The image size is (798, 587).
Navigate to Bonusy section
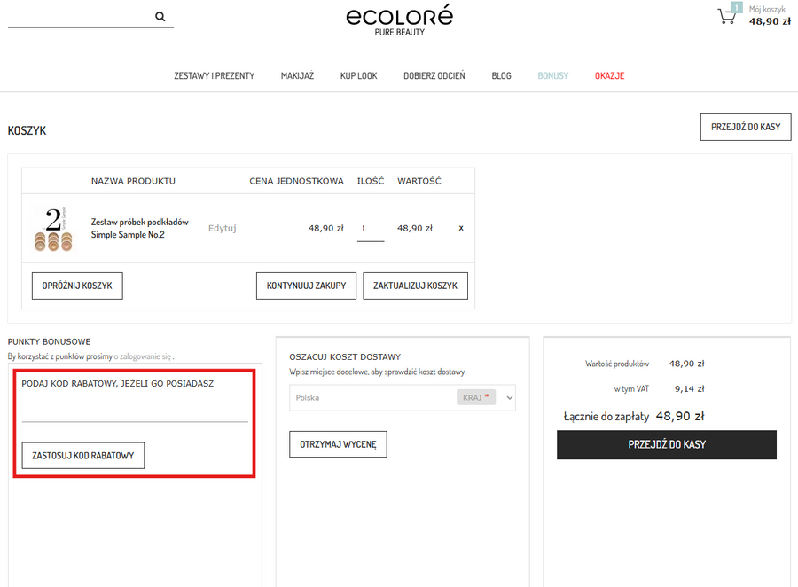pos(552,76)
